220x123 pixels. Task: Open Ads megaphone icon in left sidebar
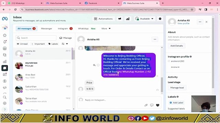click(4, 87)
